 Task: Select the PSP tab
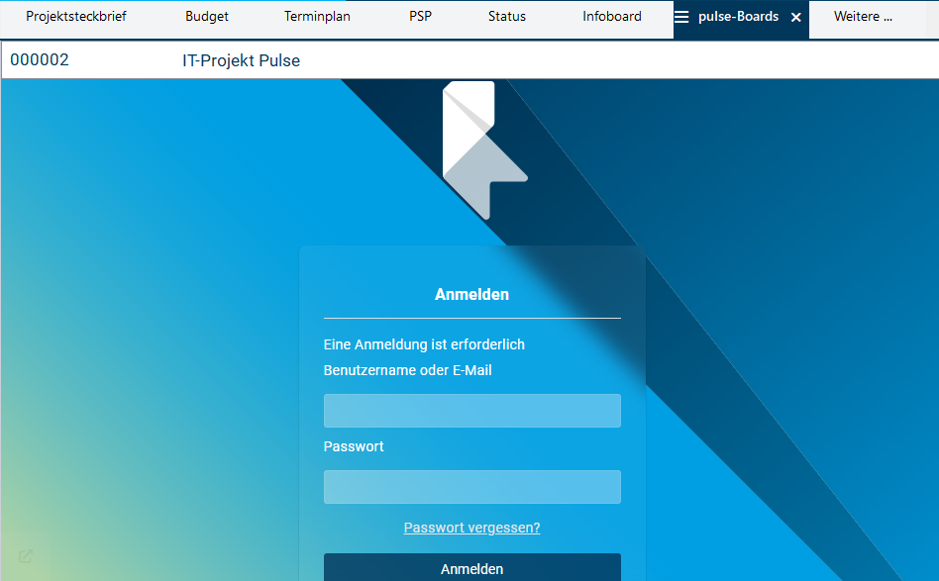point(420,17)
